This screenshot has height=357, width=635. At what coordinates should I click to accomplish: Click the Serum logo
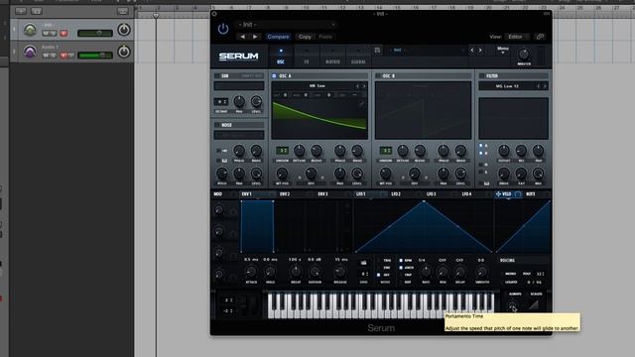click(238, 57)
